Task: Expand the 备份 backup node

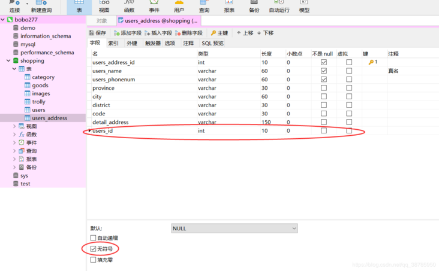Action: [14, 167]
